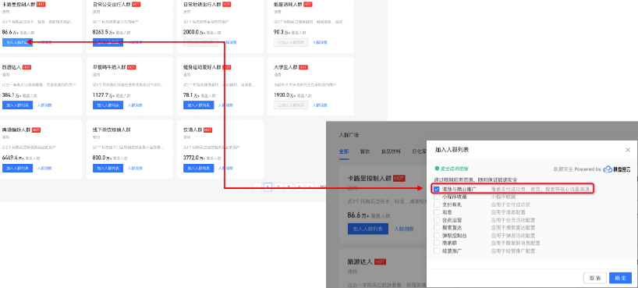Open 人群洞察 for 线下茶饮核销人群

pyautogui.click(x=135, y=168)
